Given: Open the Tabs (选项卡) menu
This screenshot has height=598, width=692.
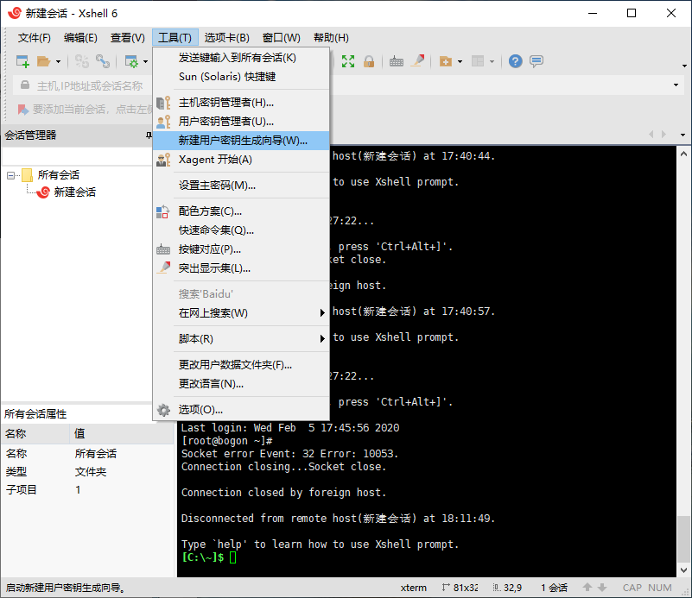Looking at the screenshot, I should 227,37.
